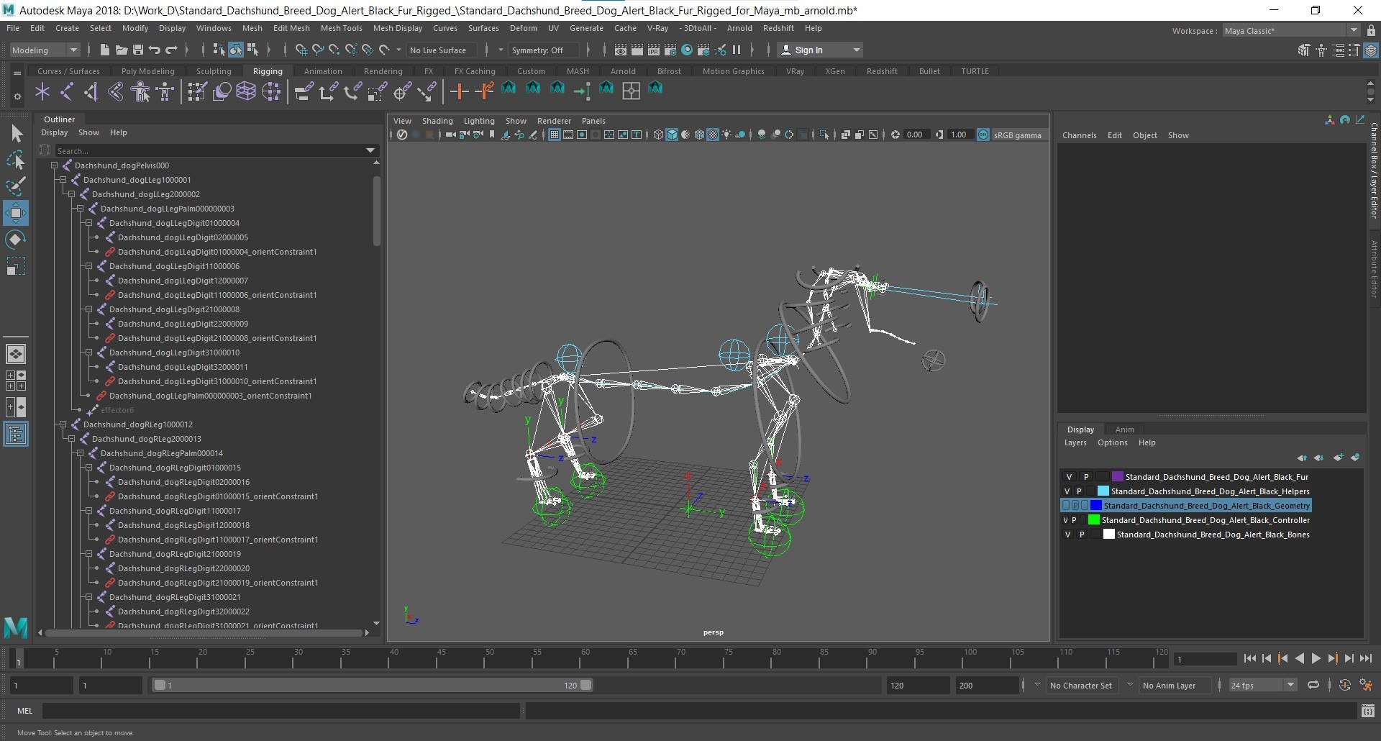
Task: Toggle viewport grid display icon
Action: tap(554, 135)
